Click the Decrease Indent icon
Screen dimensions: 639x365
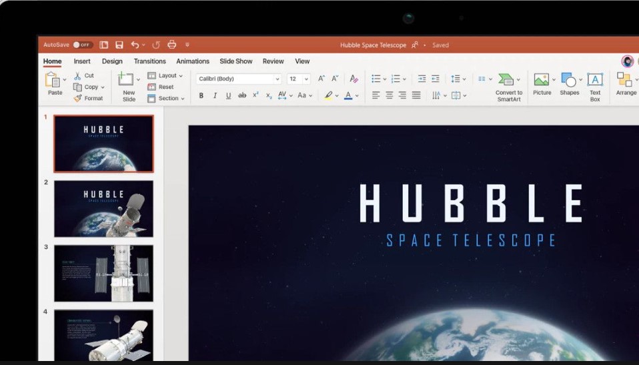coord(422,79)
